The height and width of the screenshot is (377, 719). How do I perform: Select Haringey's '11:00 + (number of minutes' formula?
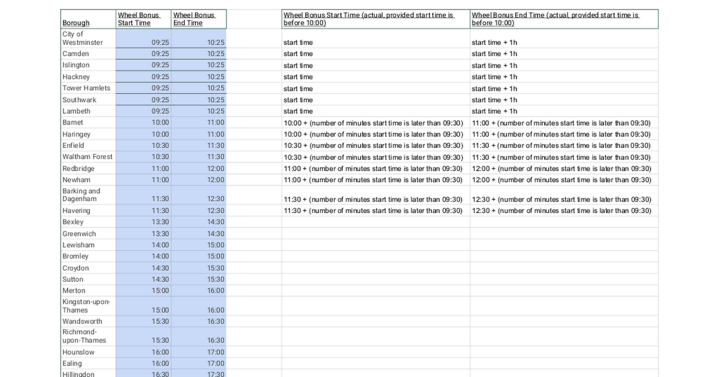point(564,134)
